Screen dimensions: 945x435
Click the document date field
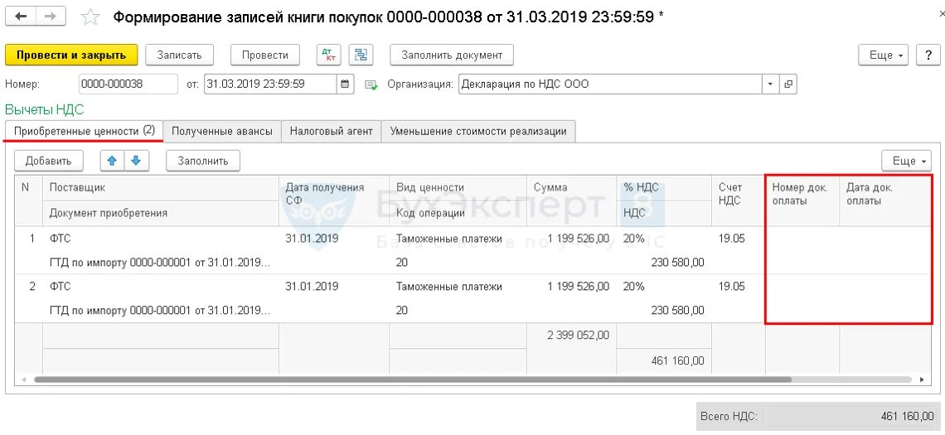click(x=270, y=84)
